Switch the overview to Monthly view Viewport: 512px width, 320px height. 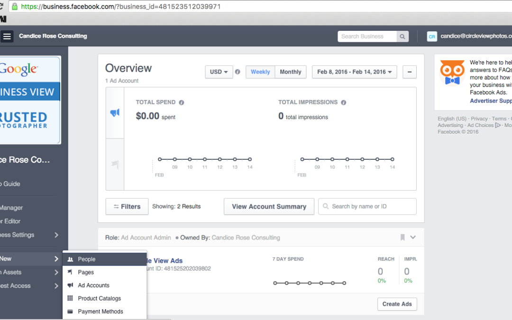point(291,72)
